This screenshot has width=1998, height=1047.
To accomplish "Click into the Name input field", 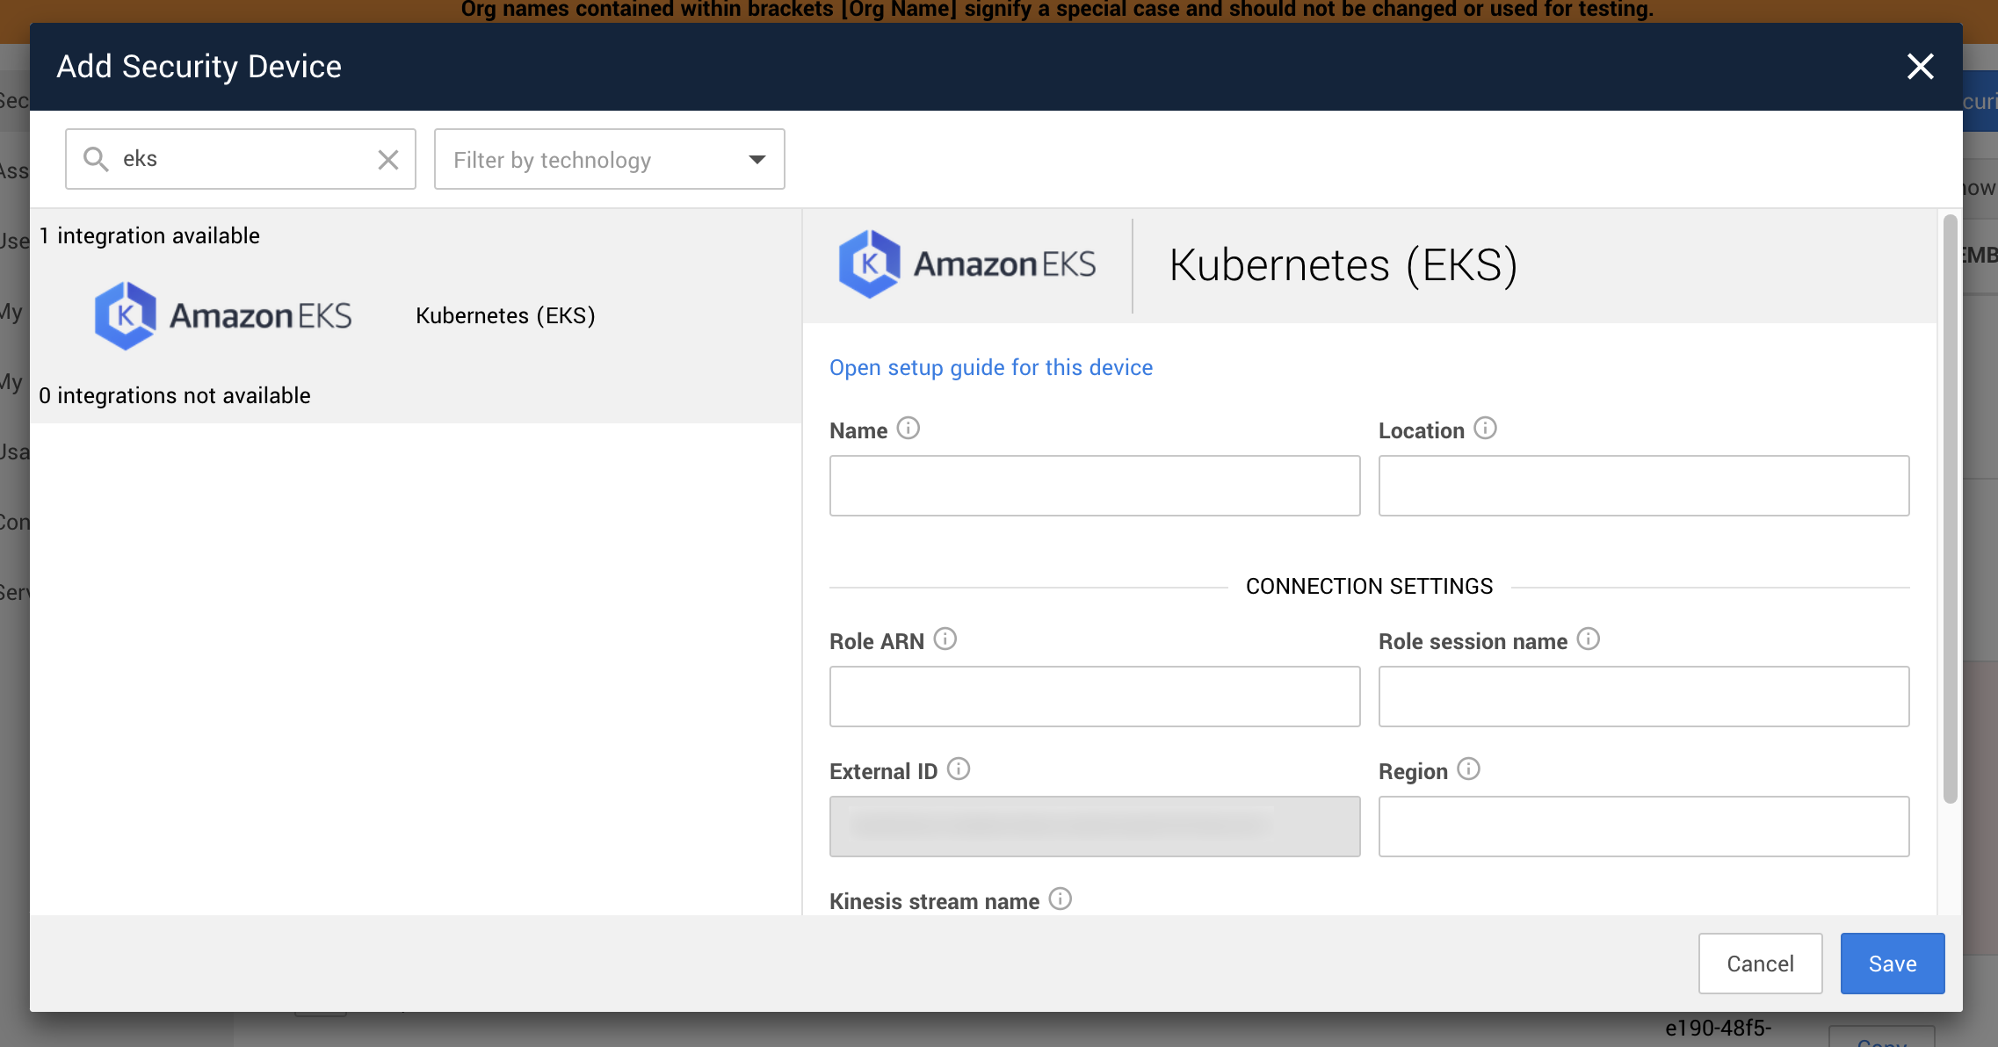I will tap(1095, 486).
